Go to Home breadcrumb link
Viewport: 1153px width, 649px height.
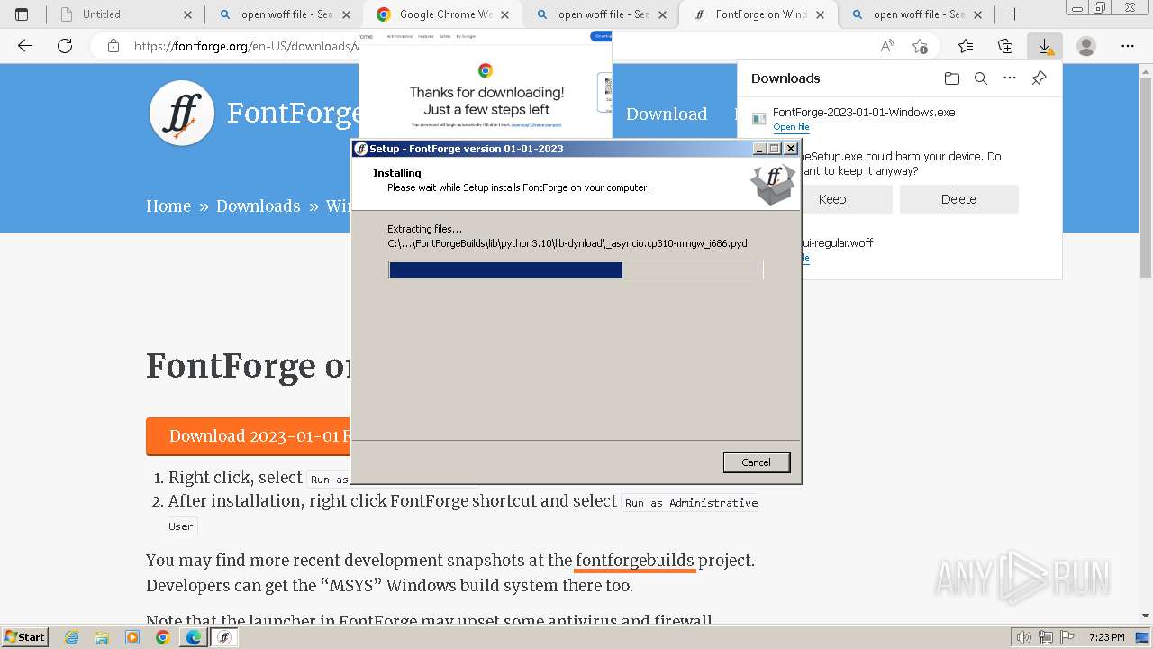[x=168, y=206]
